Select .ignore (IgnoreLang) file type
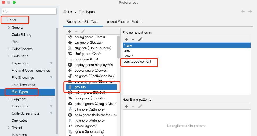Viewport: 257px width, 136px height. [x=91, y=131]
